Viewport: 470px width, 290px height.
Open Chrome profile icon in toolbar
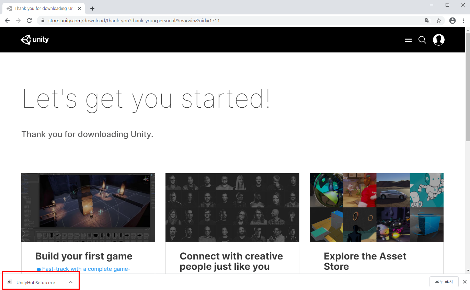click(452, 21)
